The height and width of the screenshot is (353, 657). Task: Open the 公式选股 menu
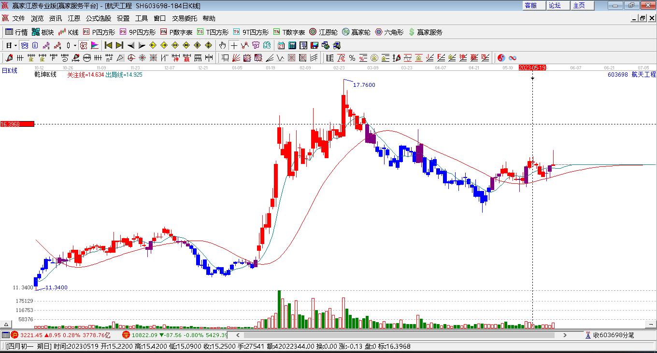click(x=99, y=18)
